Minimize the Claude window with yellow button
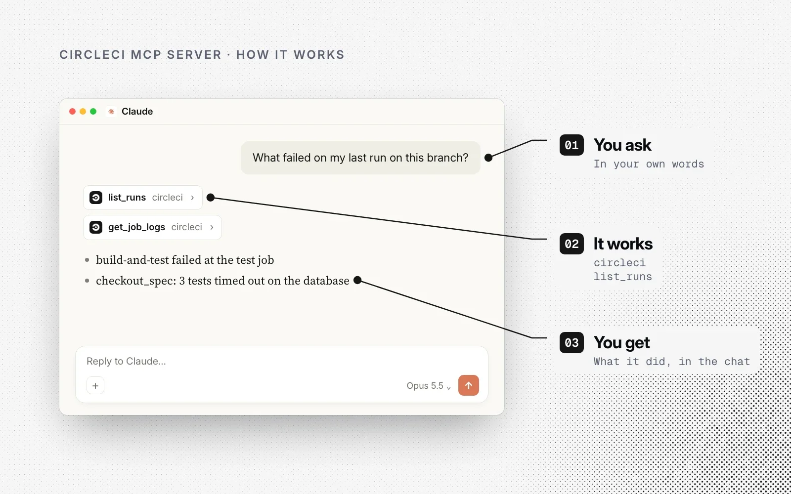The width and height of the screenshot is (791, 494). tap(83, 112)
